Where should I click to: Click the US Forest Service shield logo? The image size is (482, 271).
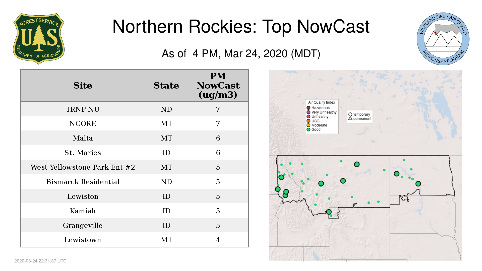[39, 39]
